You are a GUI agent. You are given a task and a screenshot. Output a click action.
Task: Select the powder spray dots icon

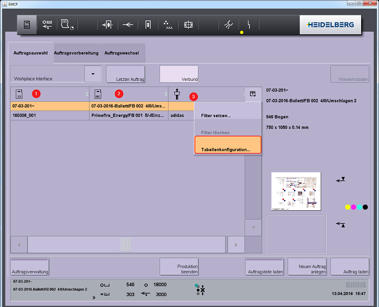tap(168, 25)
